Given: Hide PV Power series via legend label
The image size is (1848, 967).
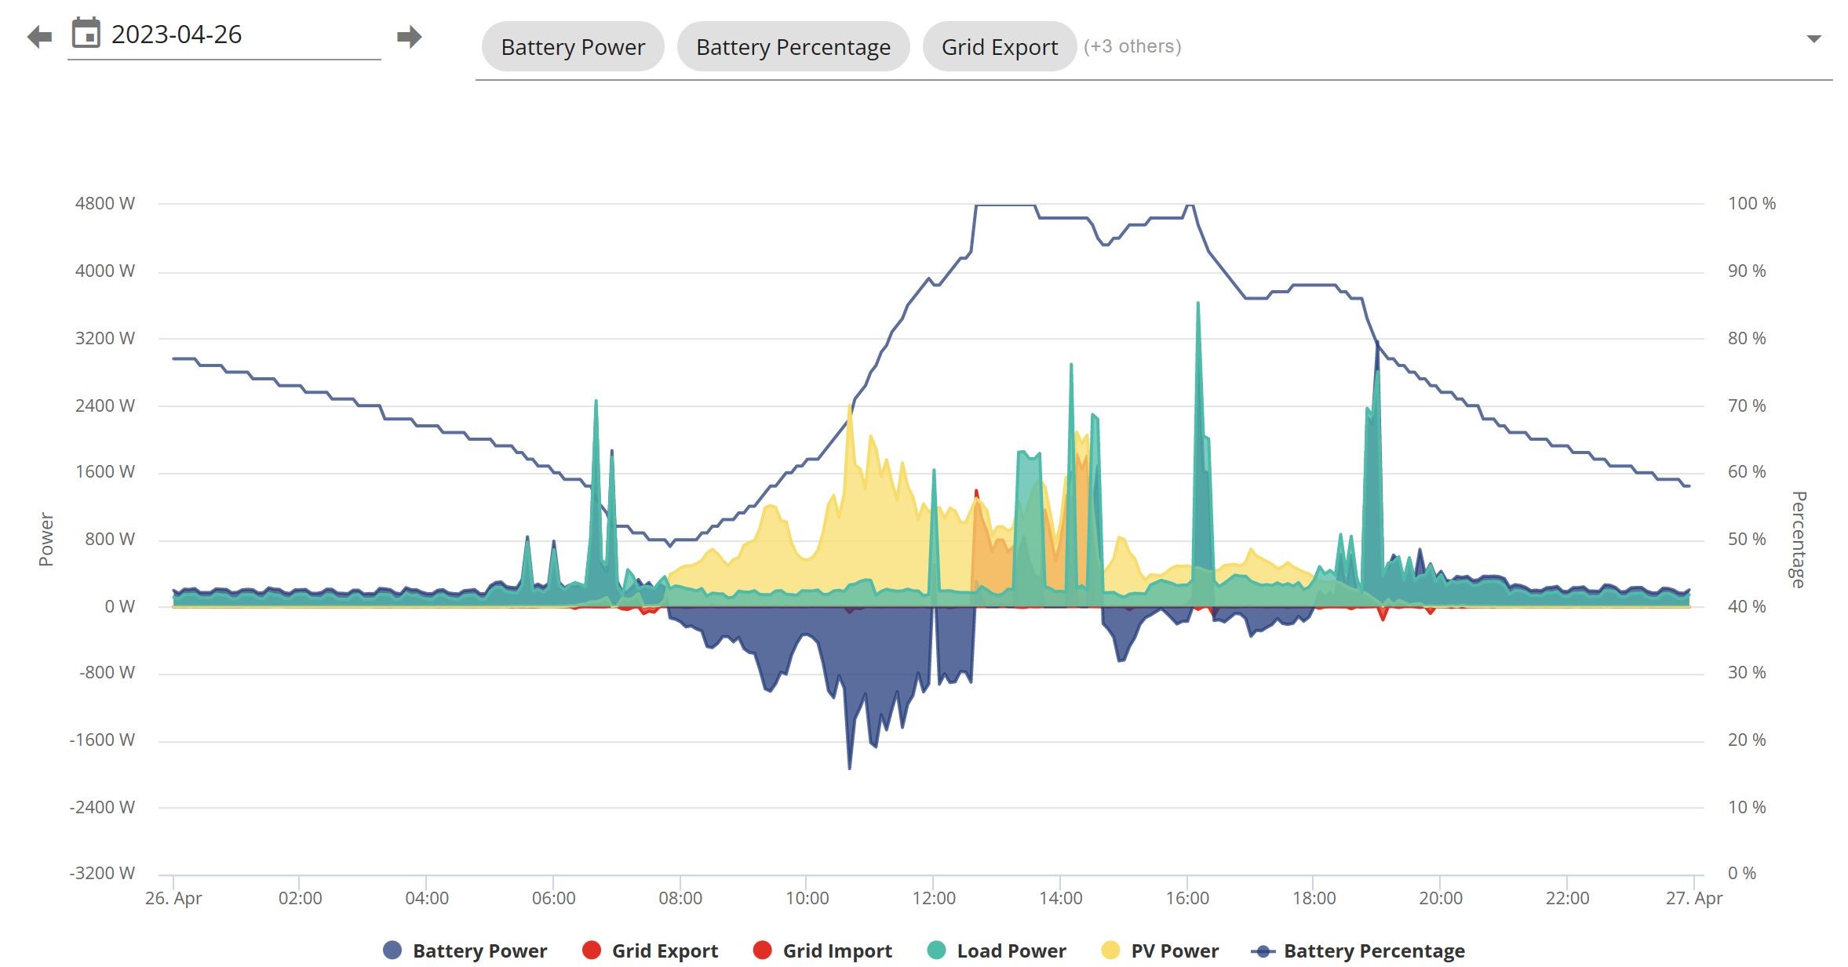Looking at the screenshot, I should (1175, 951).
